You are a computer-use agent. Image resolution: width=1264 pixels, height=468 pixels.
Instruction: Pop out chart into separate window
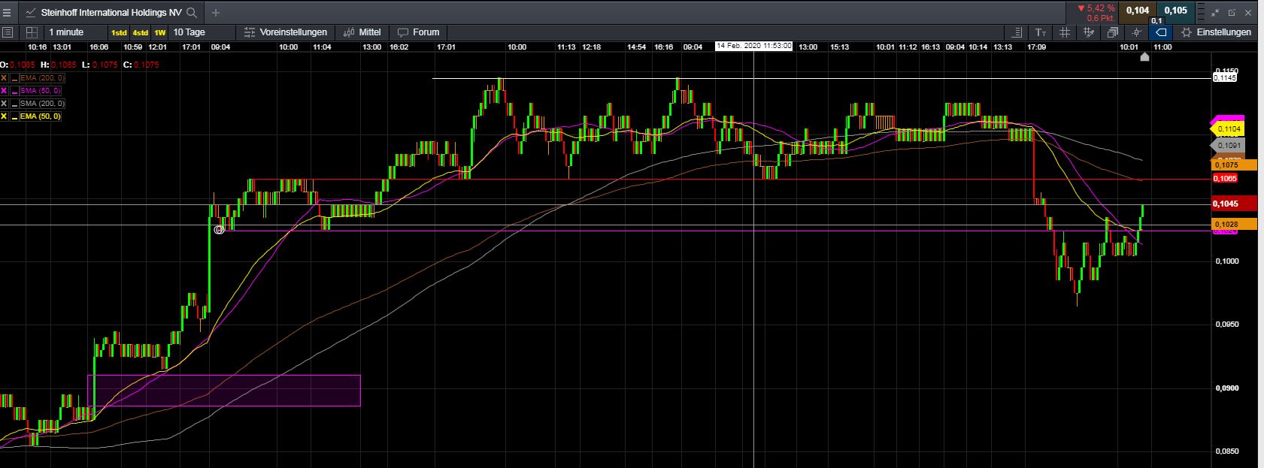click(1232, 13)
